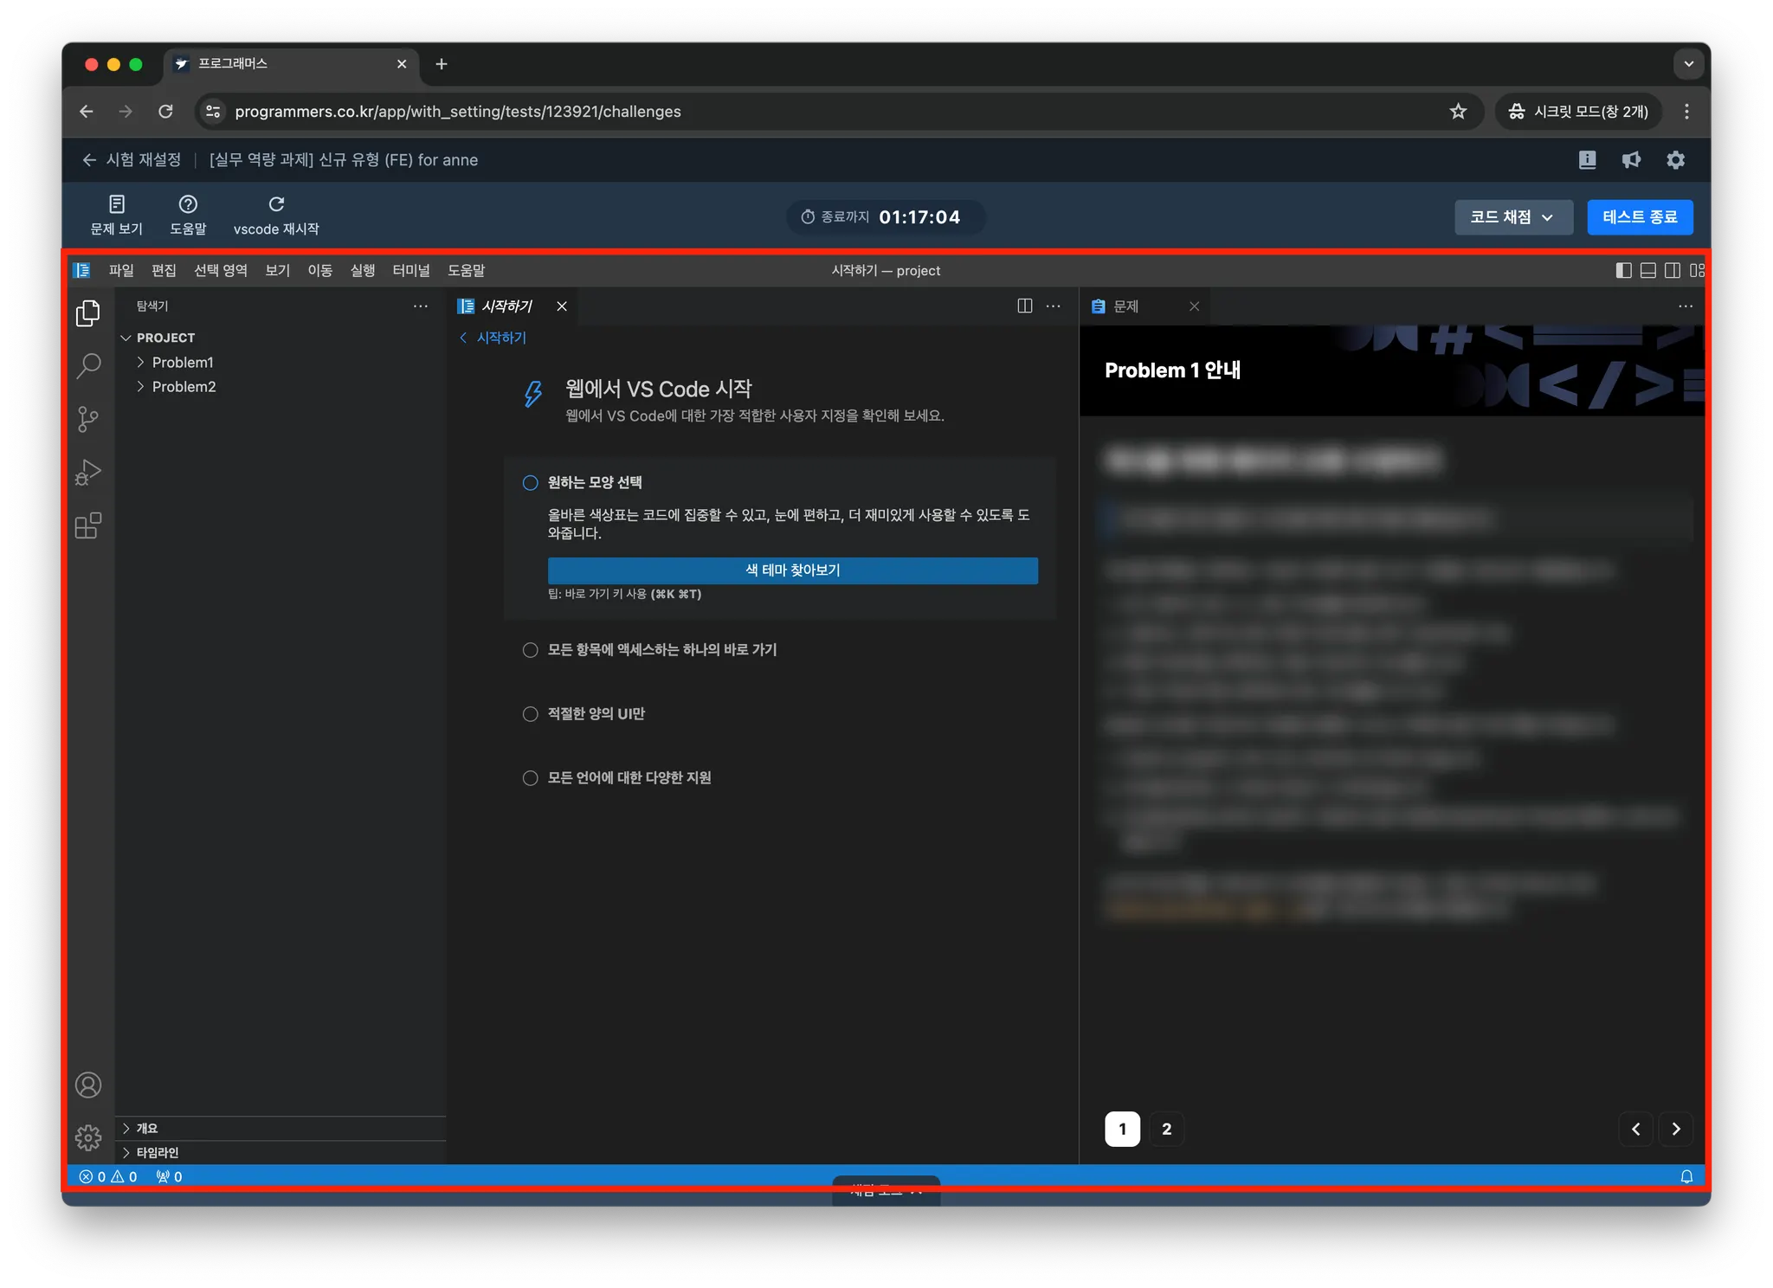
Task: Open the Extensions view icon
Action: [88, 525]
